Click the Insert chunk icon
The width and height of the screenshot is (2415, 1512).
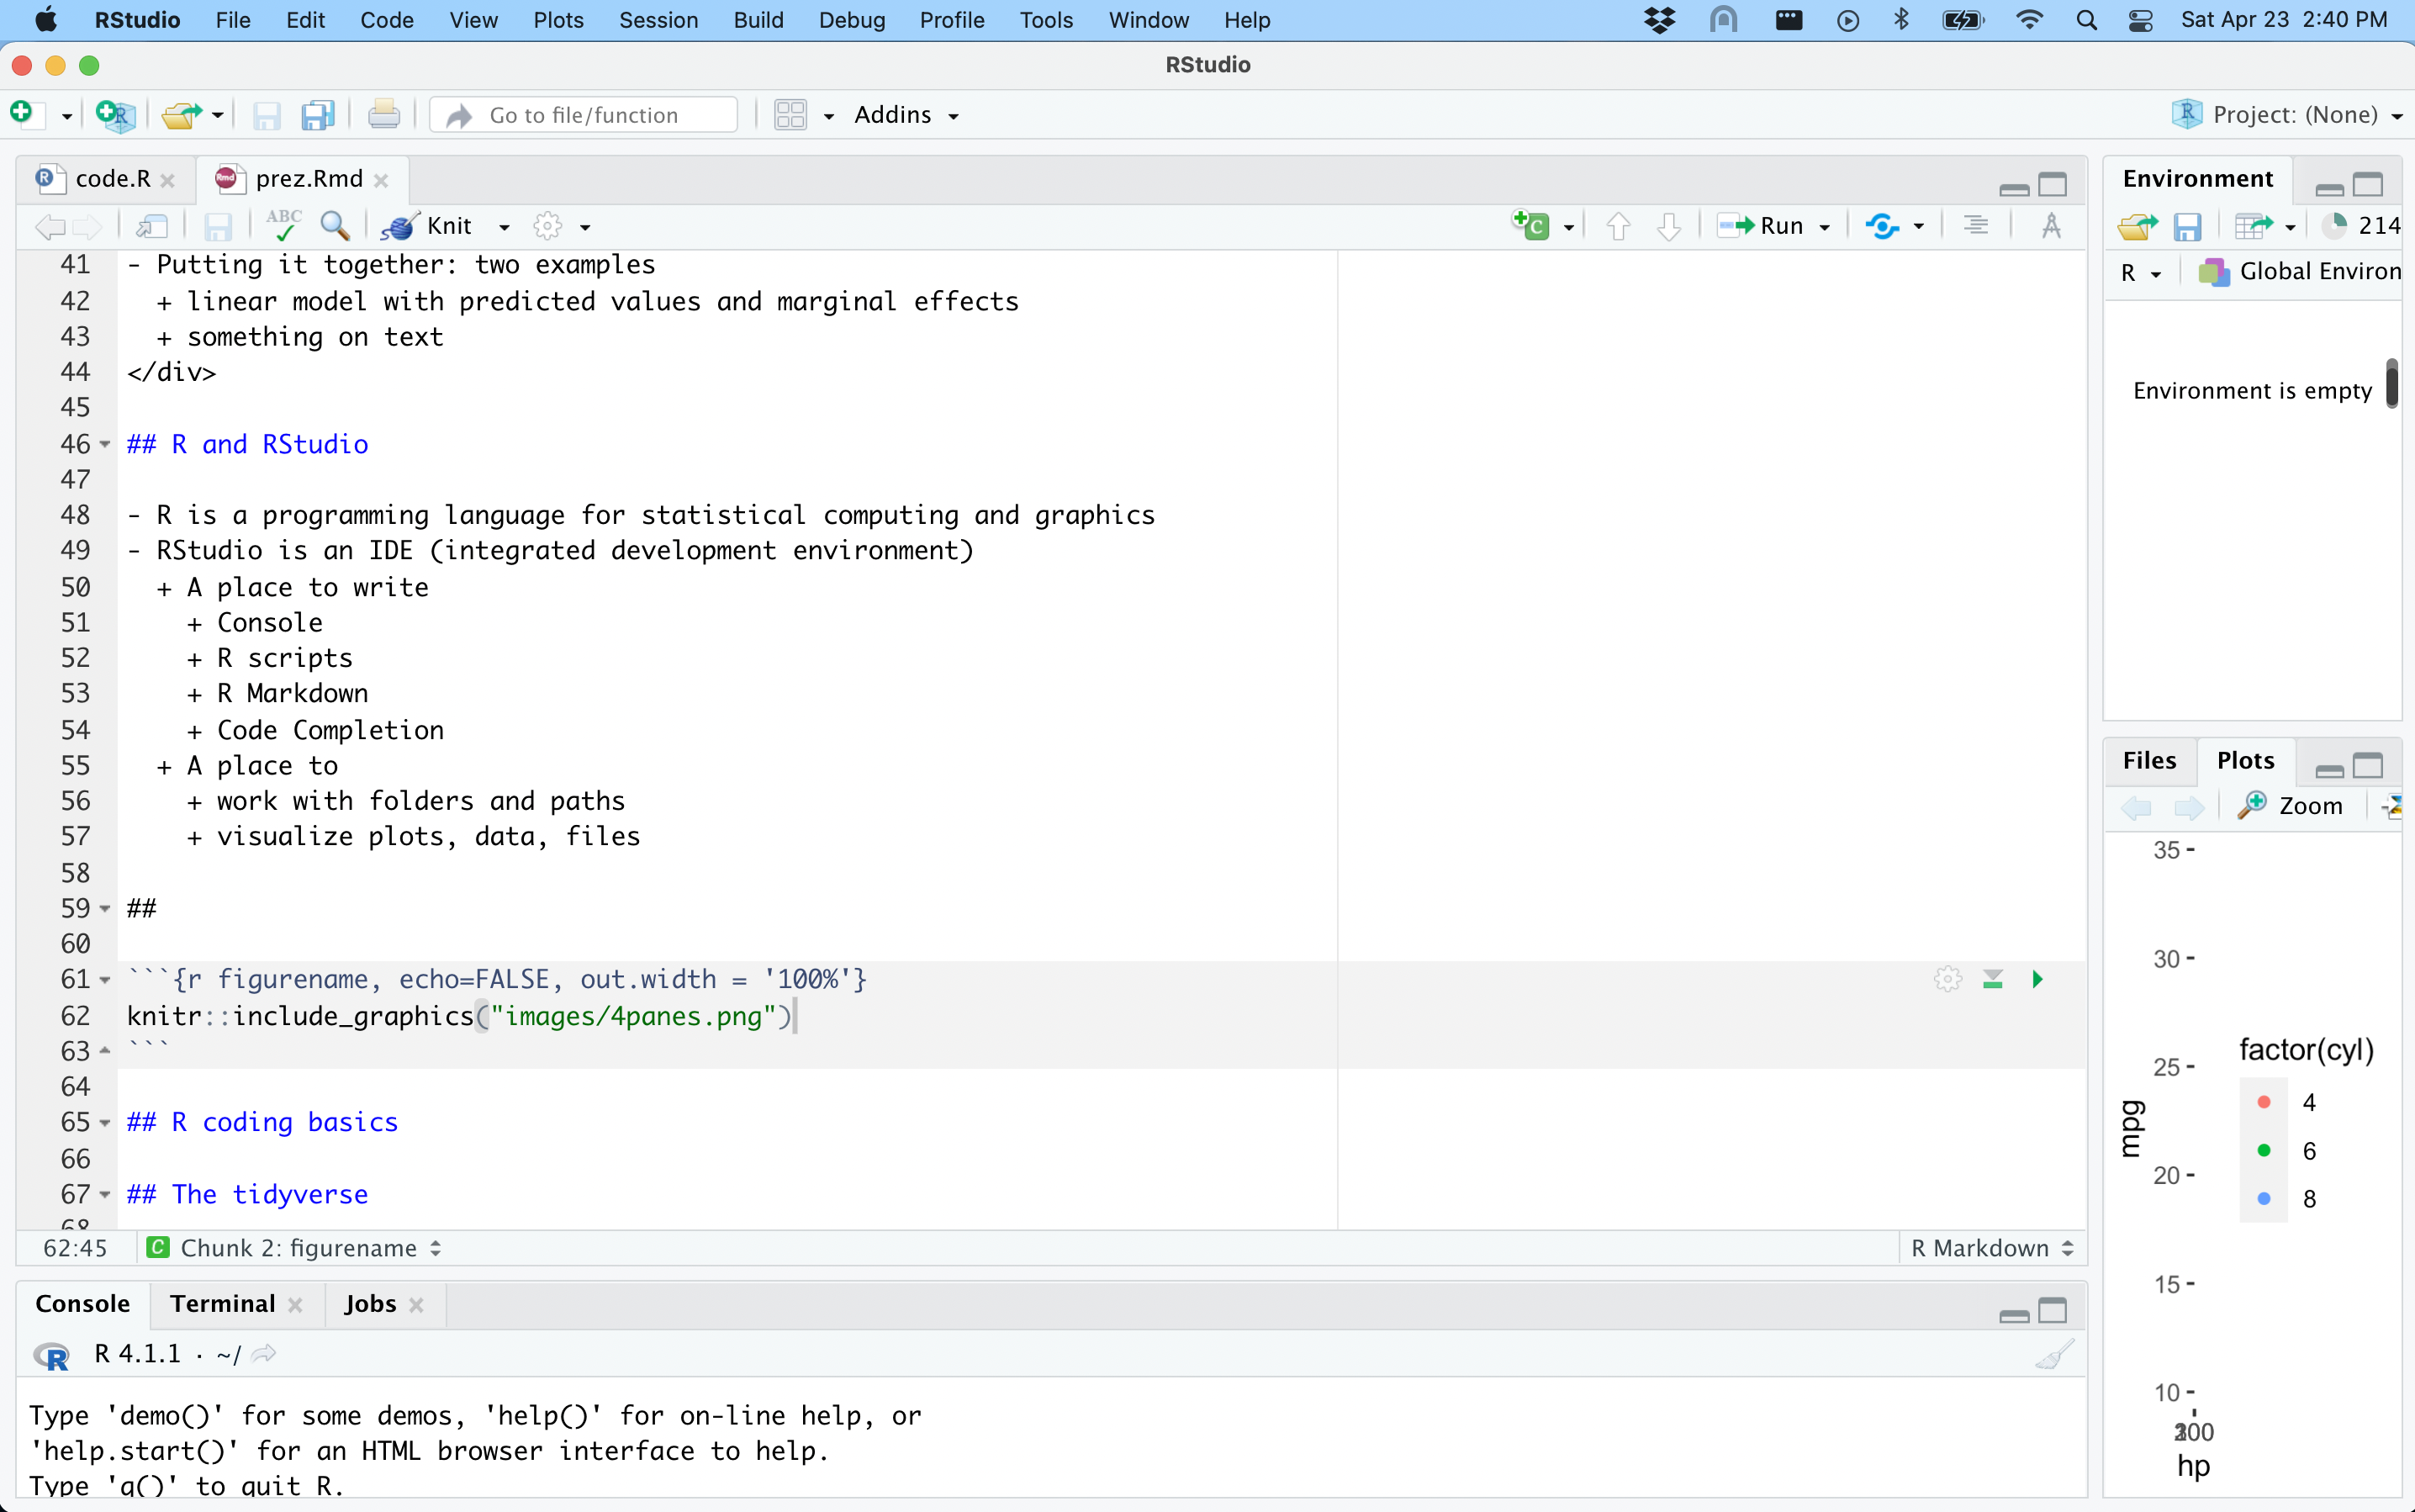(x=1531, y=226)
